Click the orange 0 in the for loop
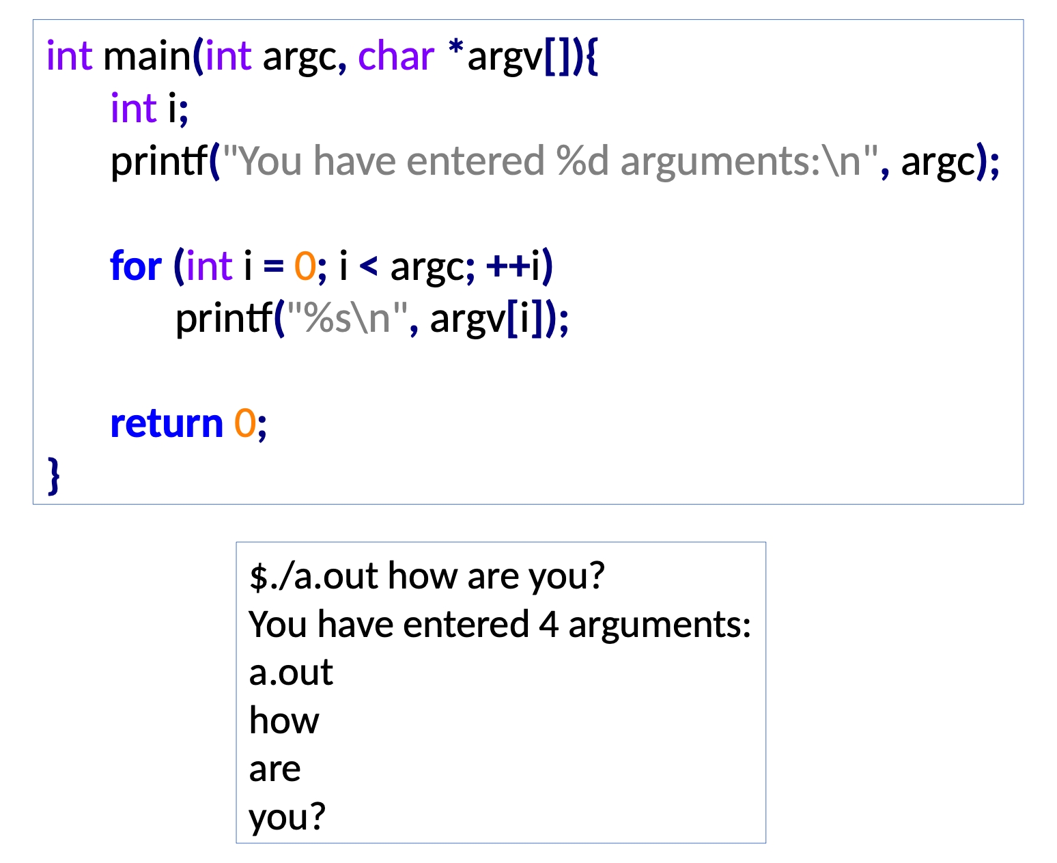The width and height of the screenshot is (1057, 863). (305, 266)
